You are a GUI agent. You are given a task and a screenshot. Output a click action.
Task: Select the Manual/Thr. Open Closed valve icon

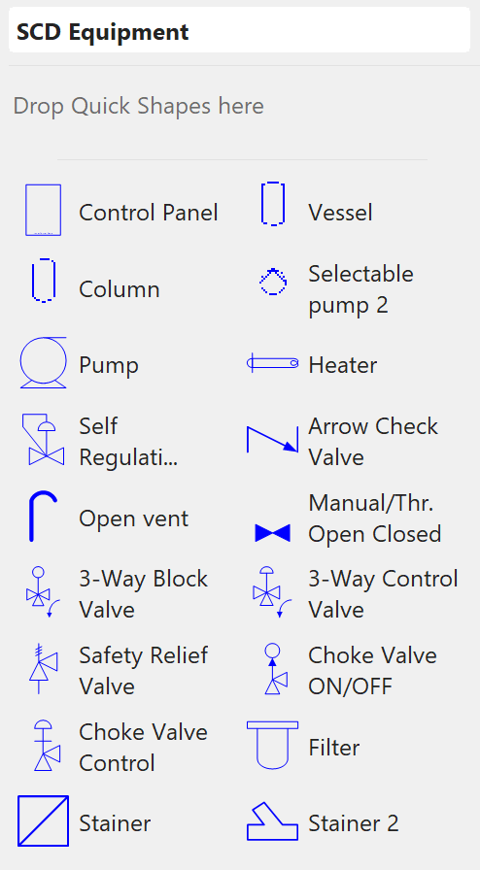click(273, 533)
